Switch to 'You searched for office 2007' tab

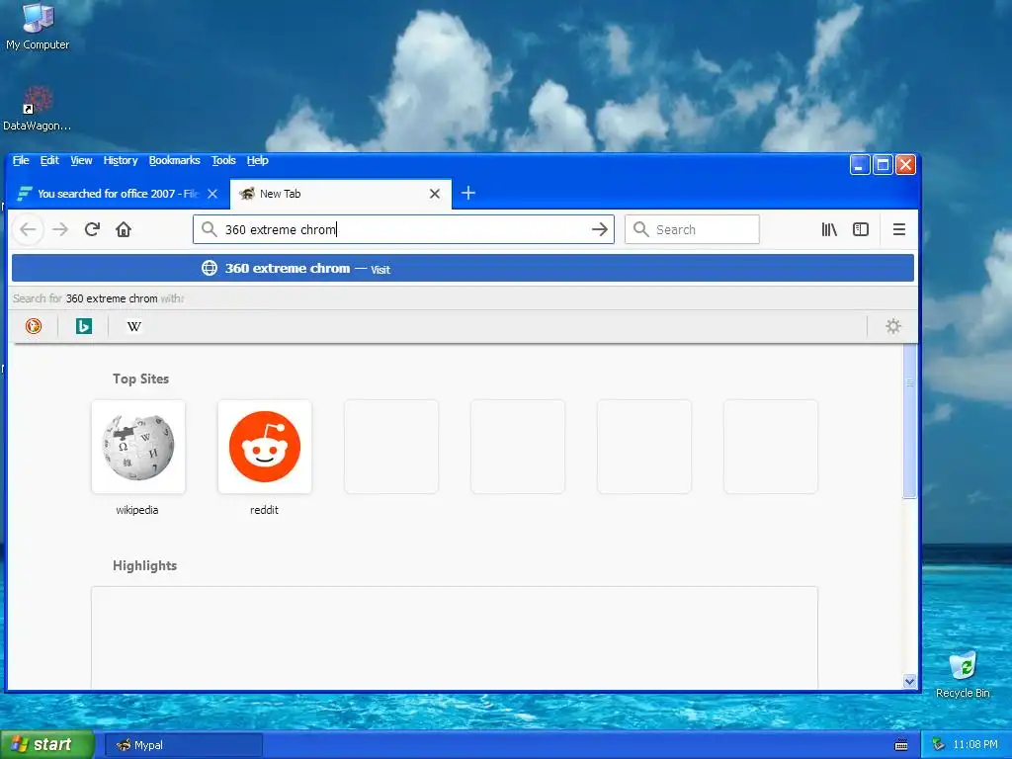[x=119, y=194]
